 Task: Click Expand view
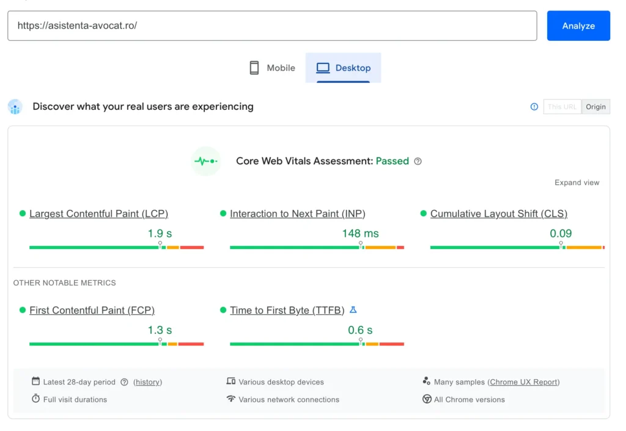tap(576, 183)
